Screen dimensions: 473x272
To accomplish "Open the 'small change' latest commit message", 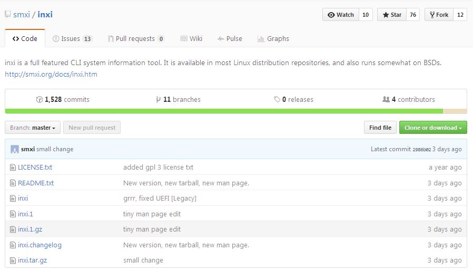I will [x=55, y=149].
